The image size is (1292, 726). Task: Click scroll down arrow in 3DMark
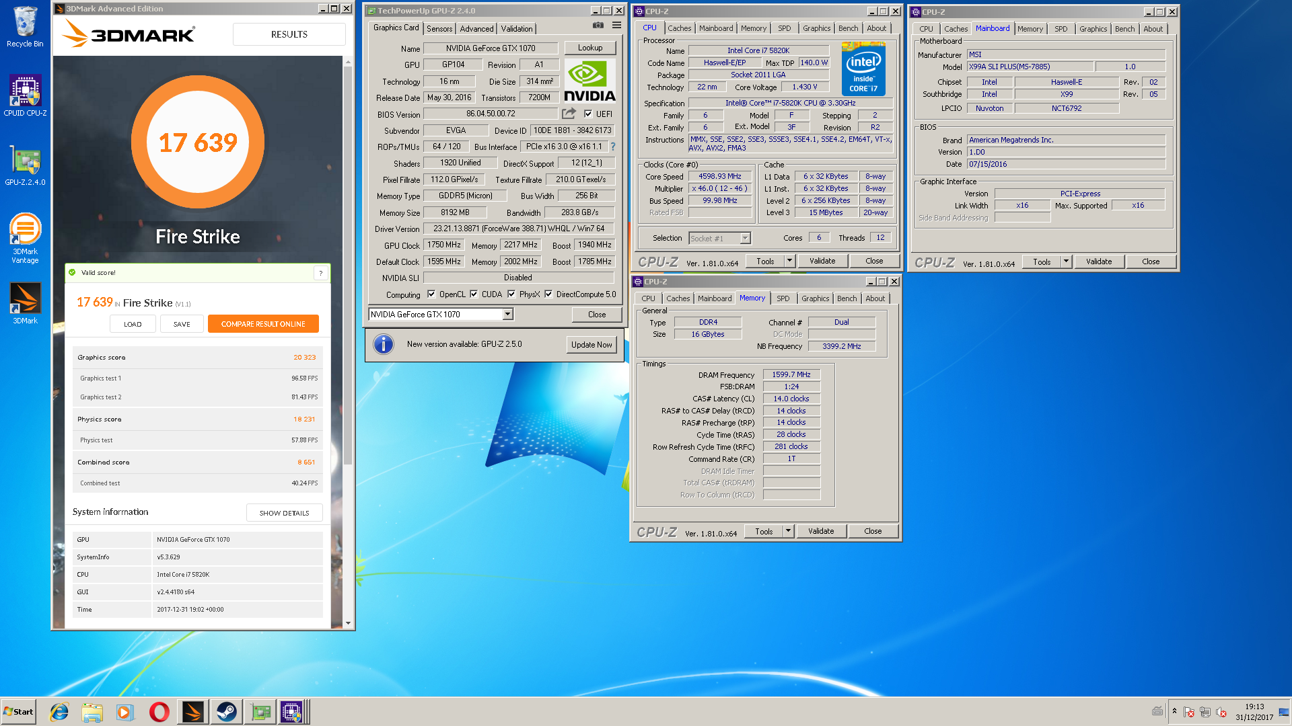348,623
